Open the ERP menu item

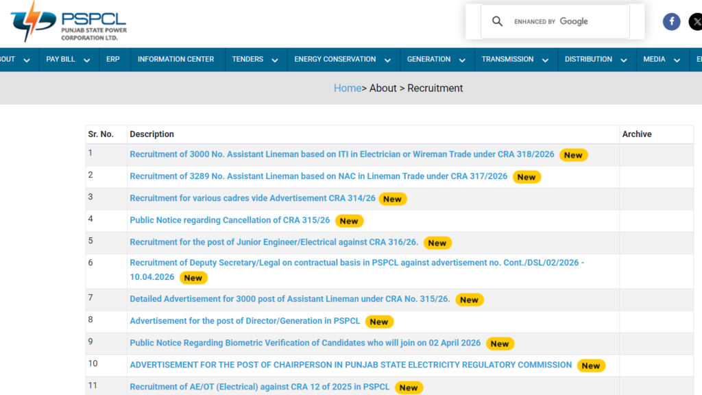point(113,59)
